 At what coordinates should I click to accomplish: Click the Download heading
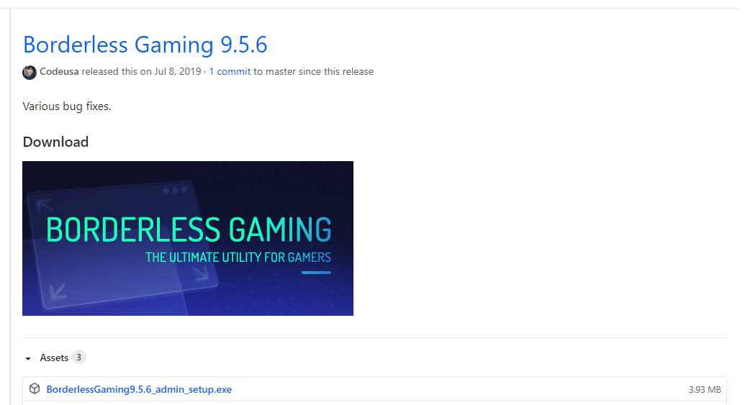click(x=56, y=142)
